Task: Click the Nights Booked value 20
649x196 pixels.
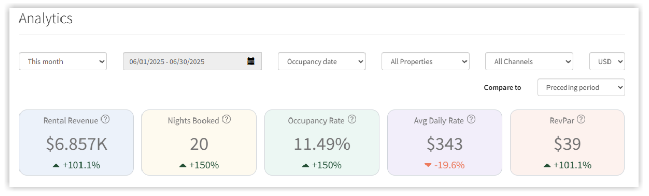Action: 199,144
